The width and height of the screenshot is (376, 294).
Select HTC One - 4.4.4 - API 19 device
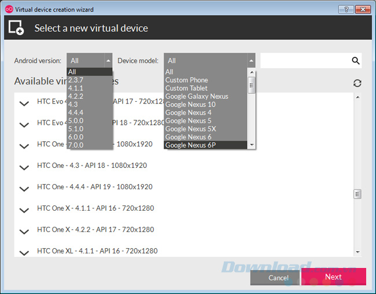[95, 187]
